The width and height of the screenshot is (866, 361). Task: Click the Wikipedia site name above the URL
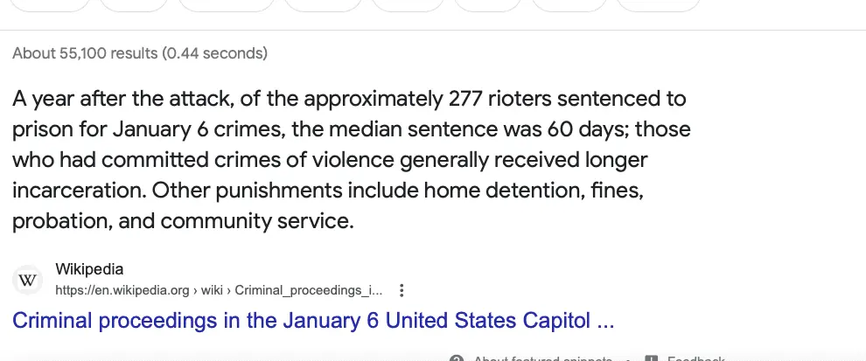[x=89, y=269]
